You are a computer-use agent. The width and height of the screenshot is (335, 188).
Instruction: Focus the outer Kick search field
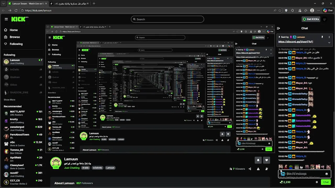click(167, 19)
